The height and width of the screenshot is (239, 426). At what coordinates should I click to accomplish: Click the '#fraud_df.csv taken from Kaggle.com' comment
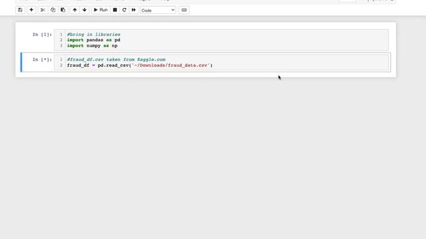(x=116, y=60)
